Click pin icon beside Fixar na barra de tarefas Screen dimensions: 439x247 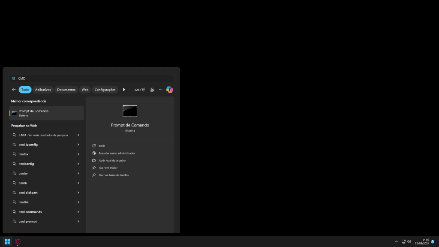point(94,175)
